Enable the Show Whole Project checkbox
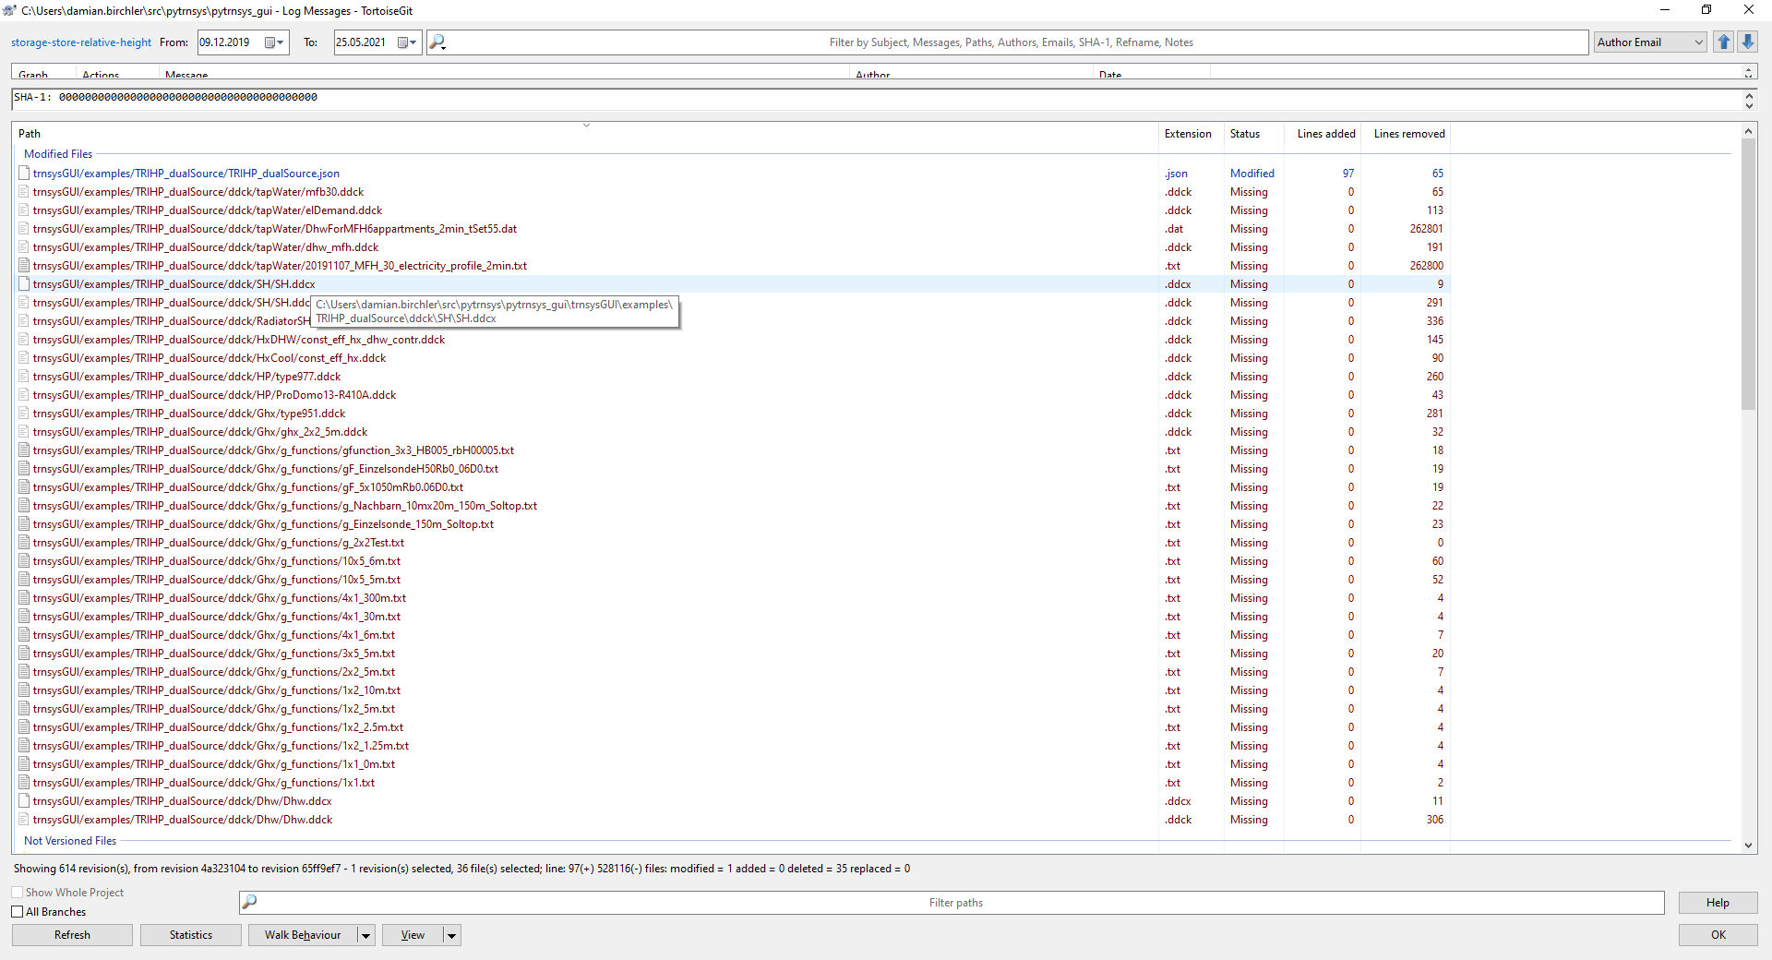Image resolution: width=1772 pixels, height=960 pixels. pos(17,892)
